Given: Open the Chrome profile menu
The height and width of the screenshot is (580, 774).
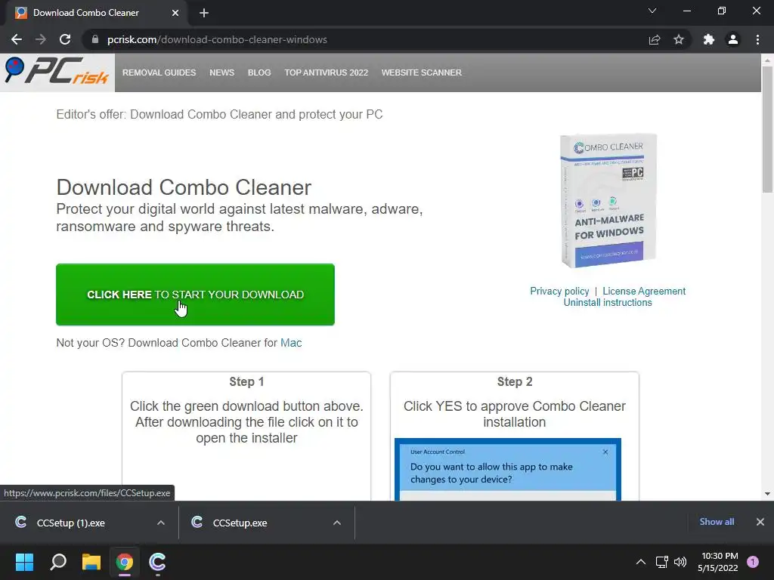Looking at the screenshot, I should [733, 39].
